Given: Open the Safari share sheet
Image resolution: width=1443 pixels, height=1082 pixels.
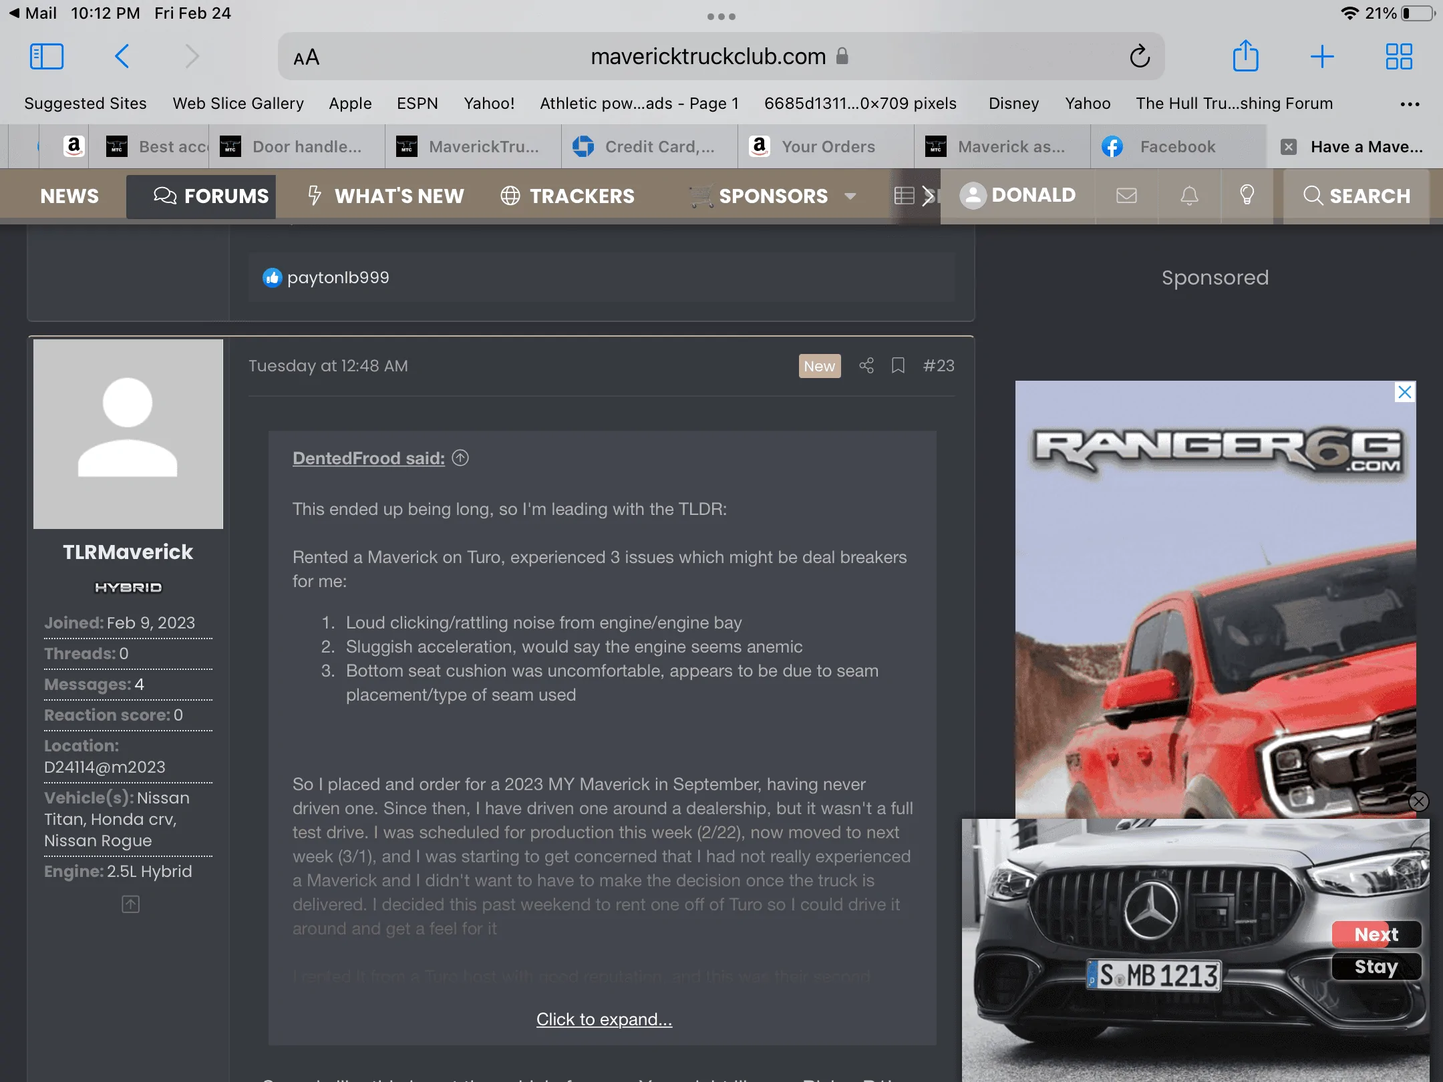Looking at the screenshot, I should 1245,55.
